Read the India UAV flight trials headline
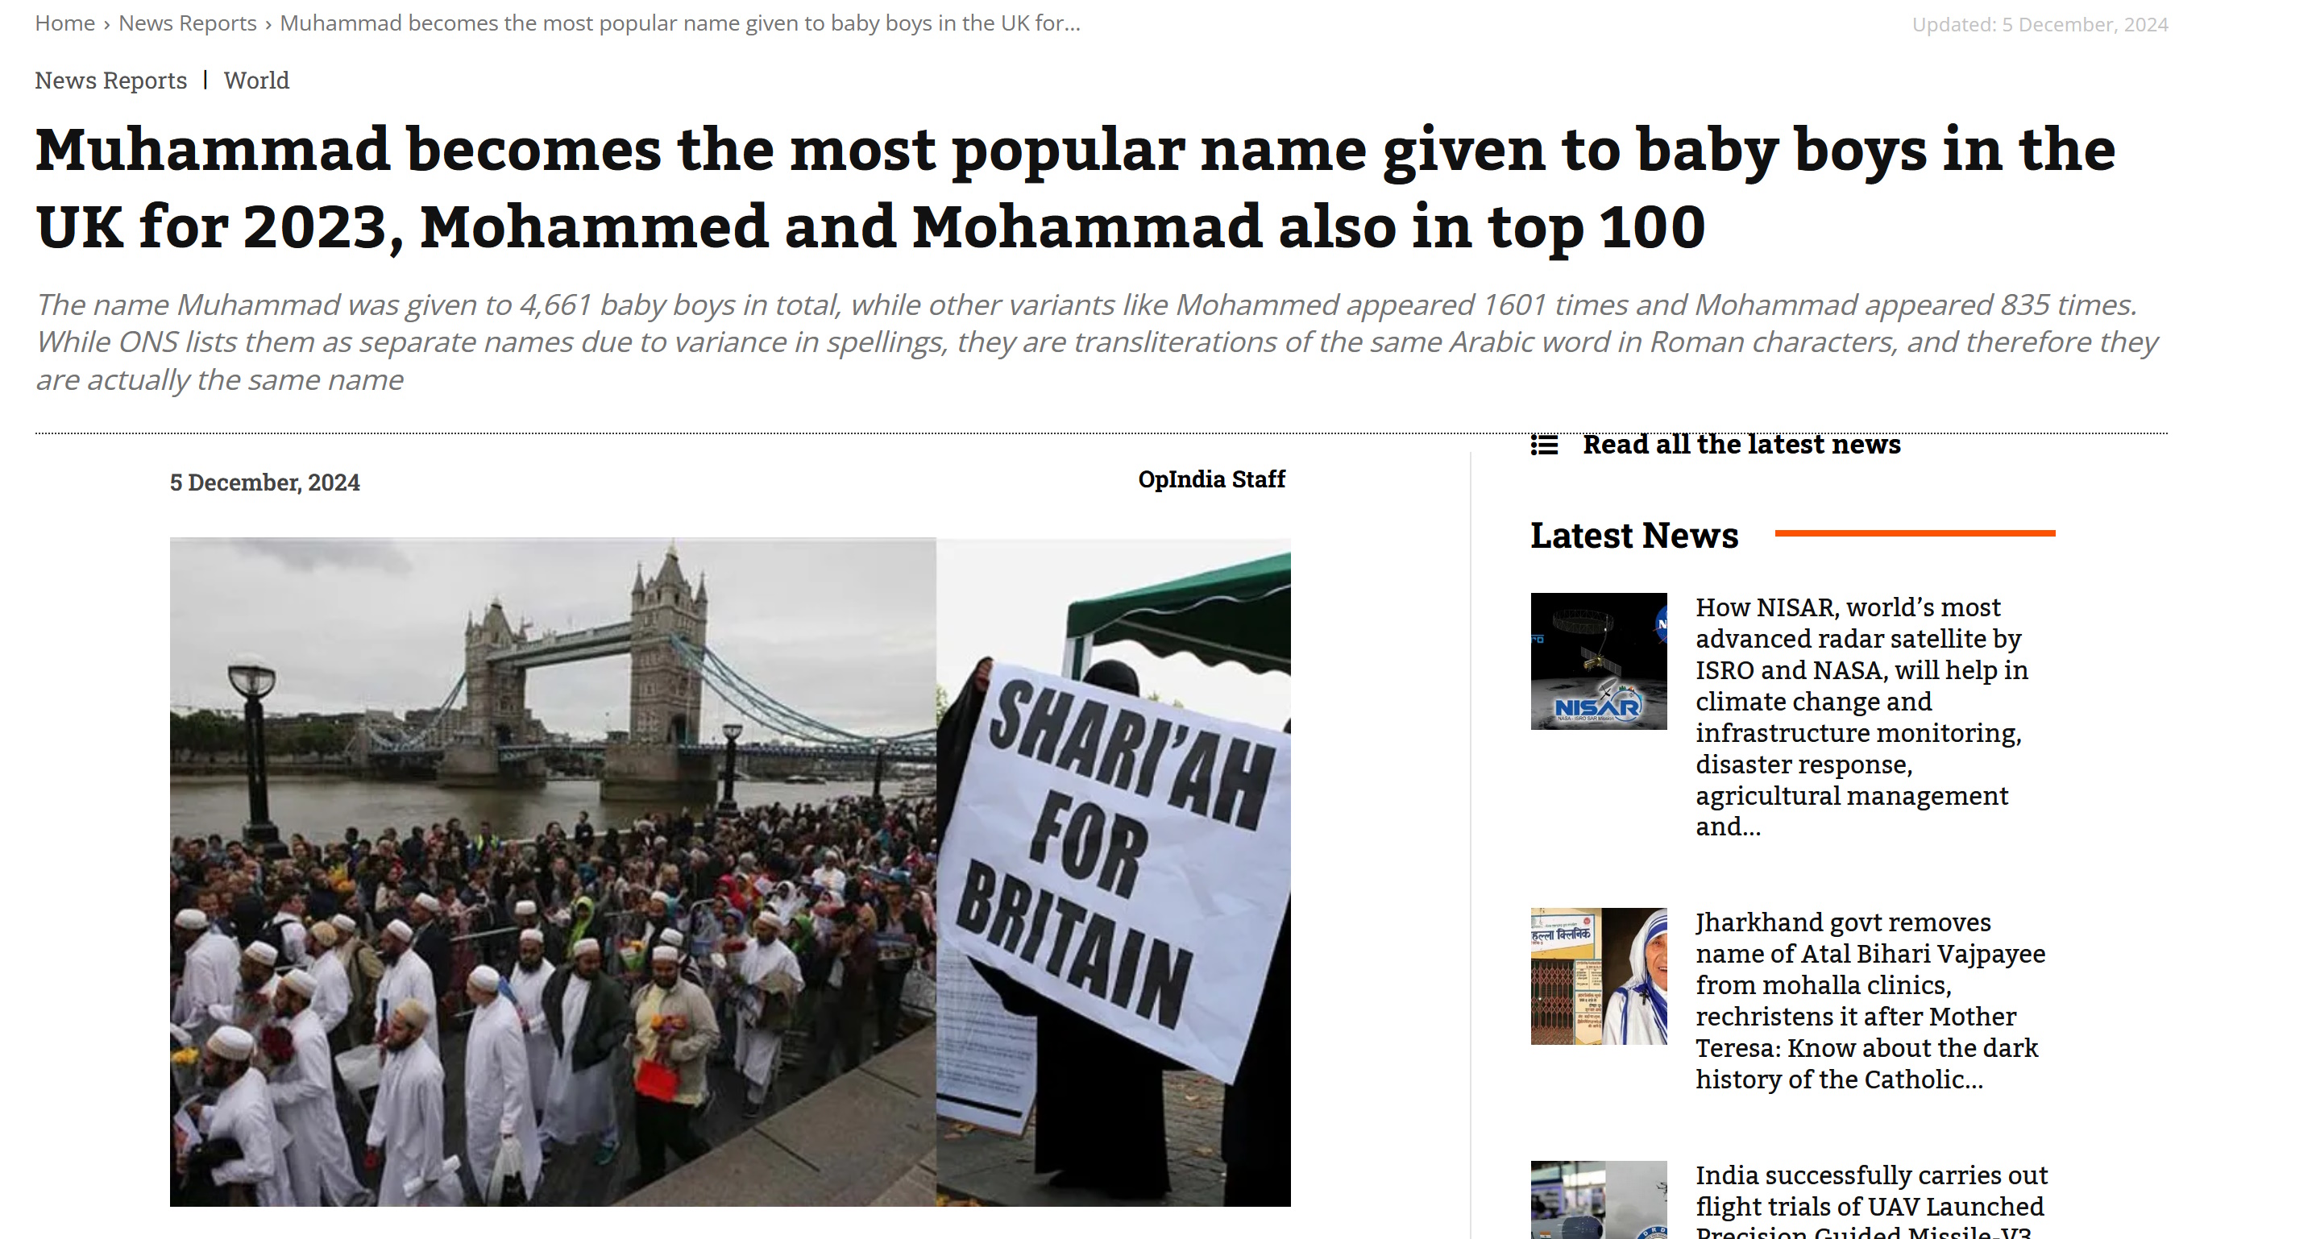 [1871, 1200]
